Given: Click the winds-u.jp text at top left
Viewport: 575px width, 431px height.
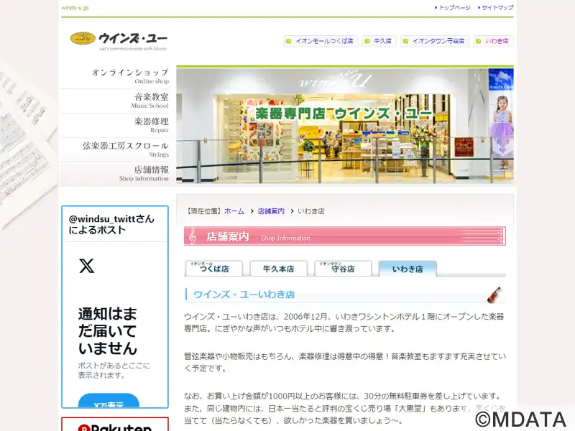Looking at the screenshot, I should [75, 8].
